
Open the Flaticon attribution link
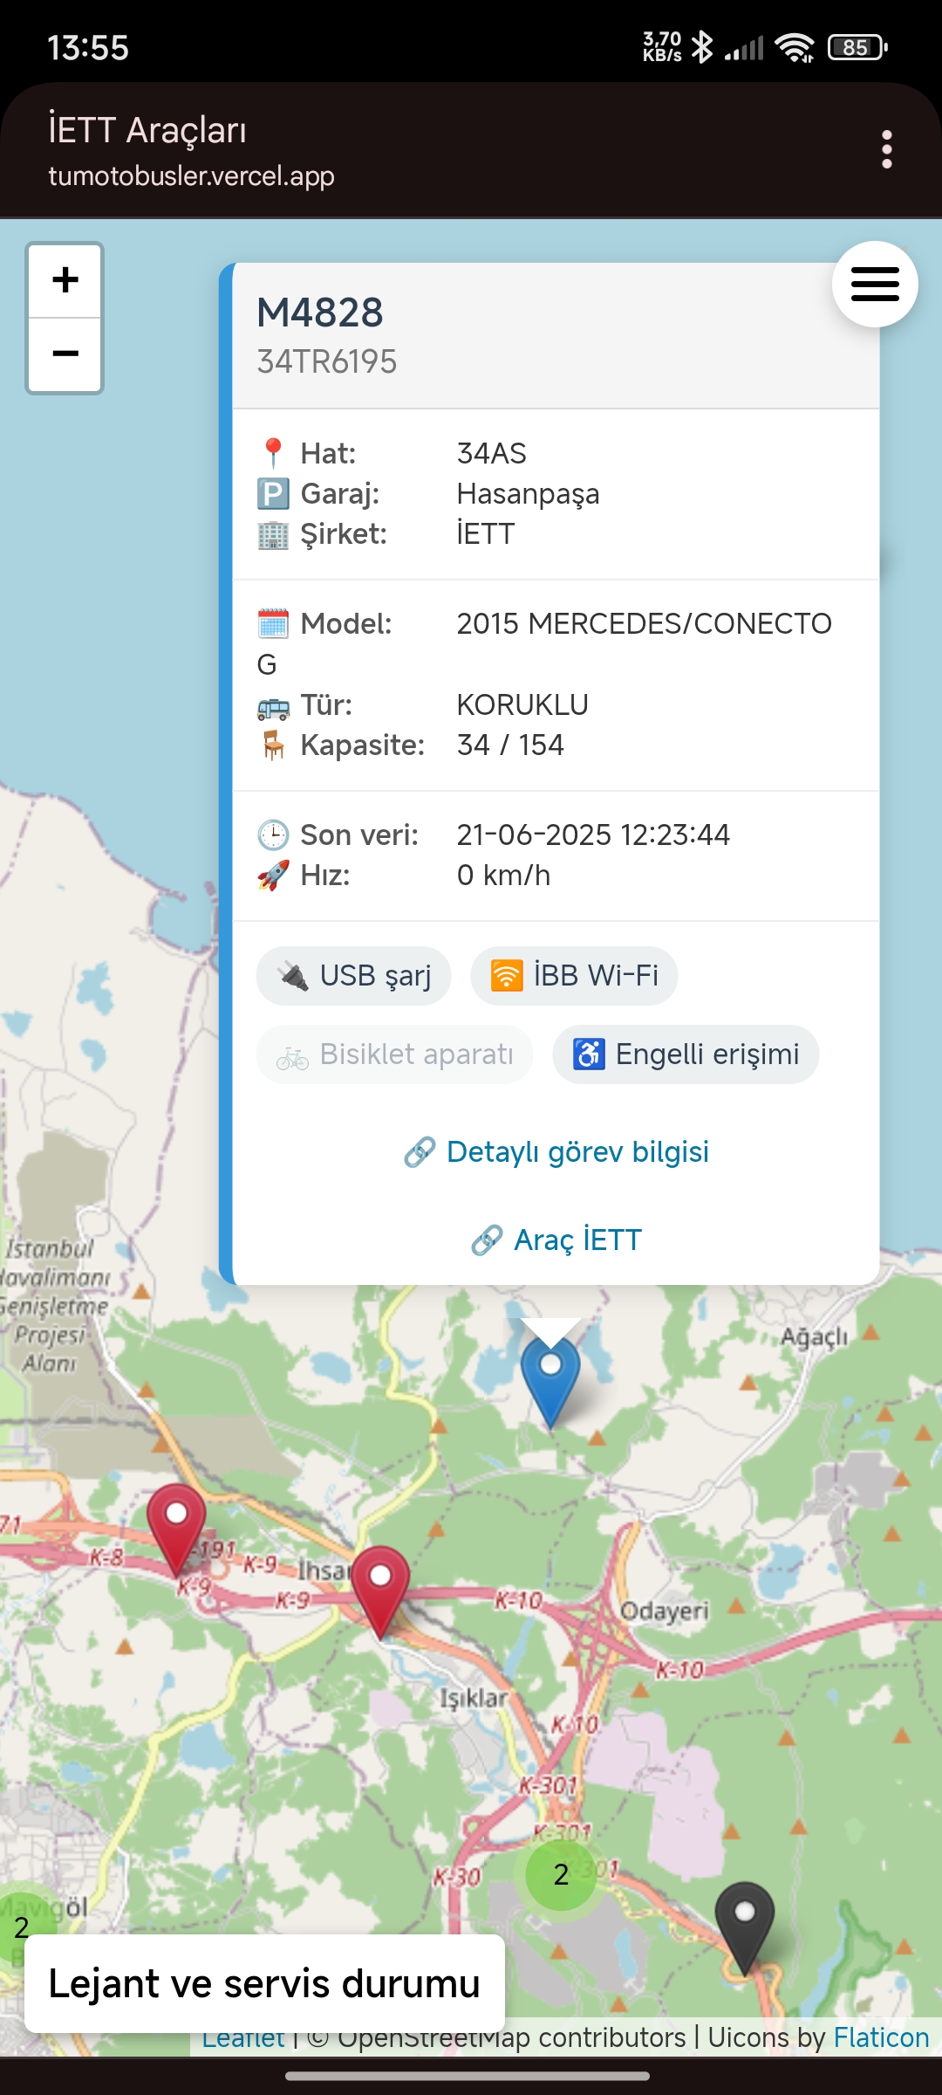click(881, 2037)
